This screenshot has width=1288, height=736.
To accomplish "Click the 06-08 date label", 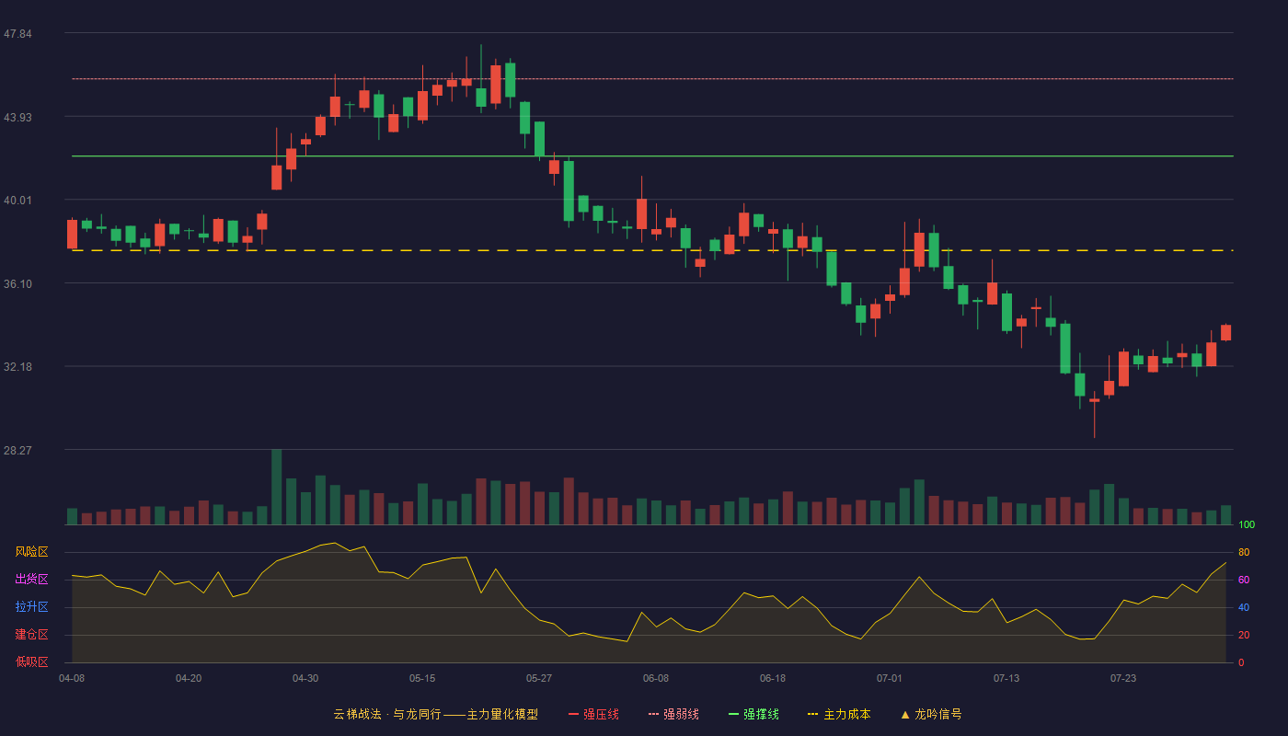I will coord(656,678).
